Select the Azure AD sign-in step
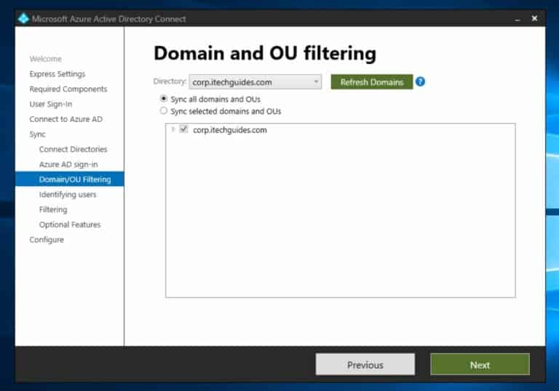 point(68,164)
